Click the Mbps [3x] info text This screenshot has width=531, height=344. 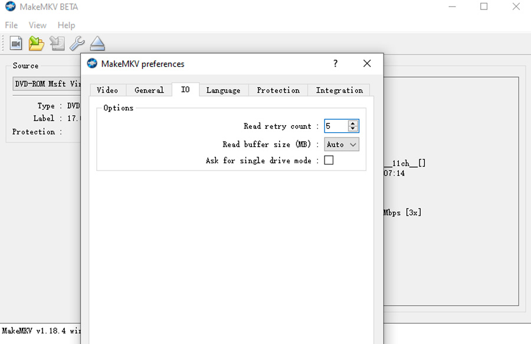(402, 212)
